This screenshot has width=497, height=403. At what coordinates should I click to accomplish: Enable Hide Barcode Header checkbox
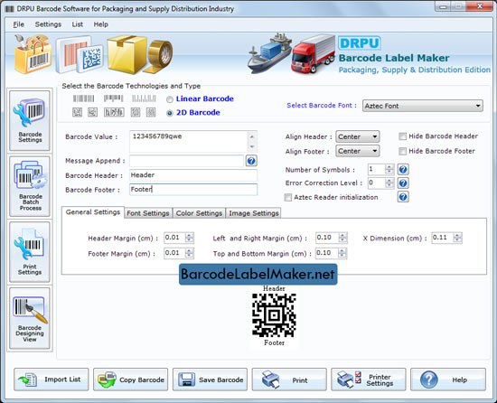402,136
